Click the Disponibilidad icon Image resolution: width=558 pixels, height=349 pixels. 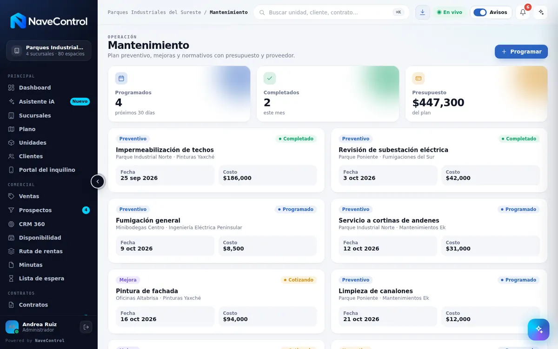tap(12, 238)
